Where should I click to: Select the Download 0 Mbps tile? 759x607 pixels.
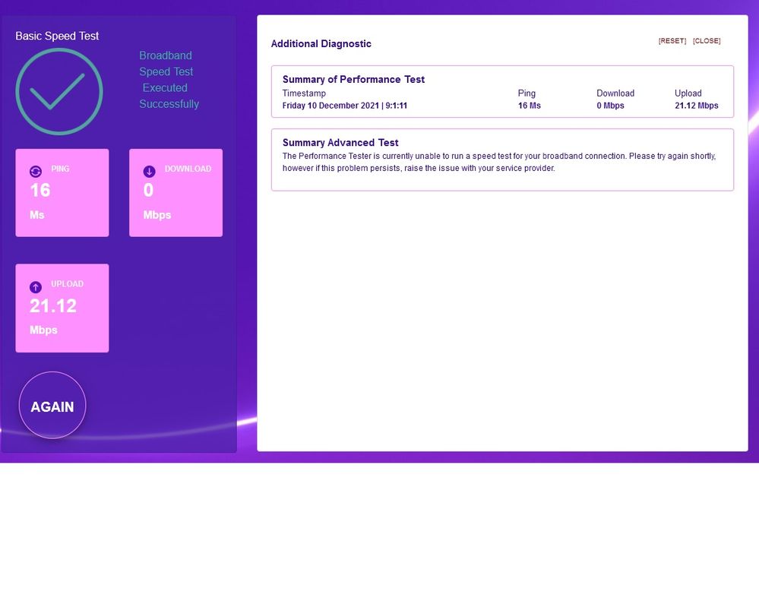tap(176, 193)
